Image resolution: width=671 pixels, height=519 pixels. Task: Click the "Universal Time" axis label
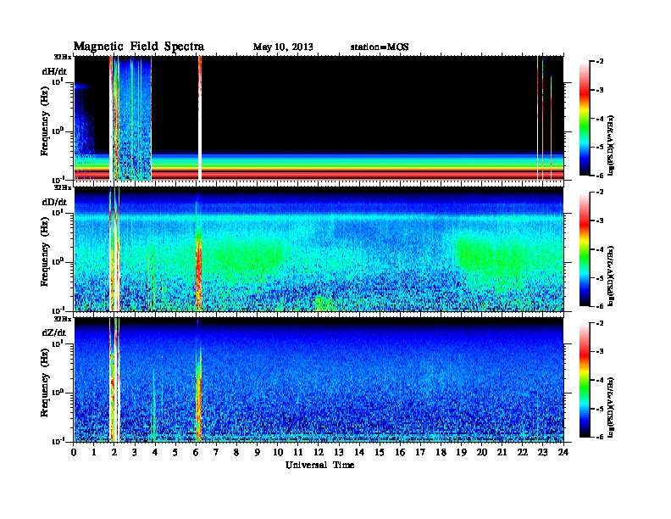[319, 465]
